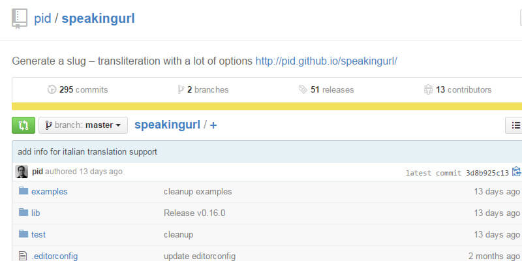Click the examples folder icon

coord(24,191)
